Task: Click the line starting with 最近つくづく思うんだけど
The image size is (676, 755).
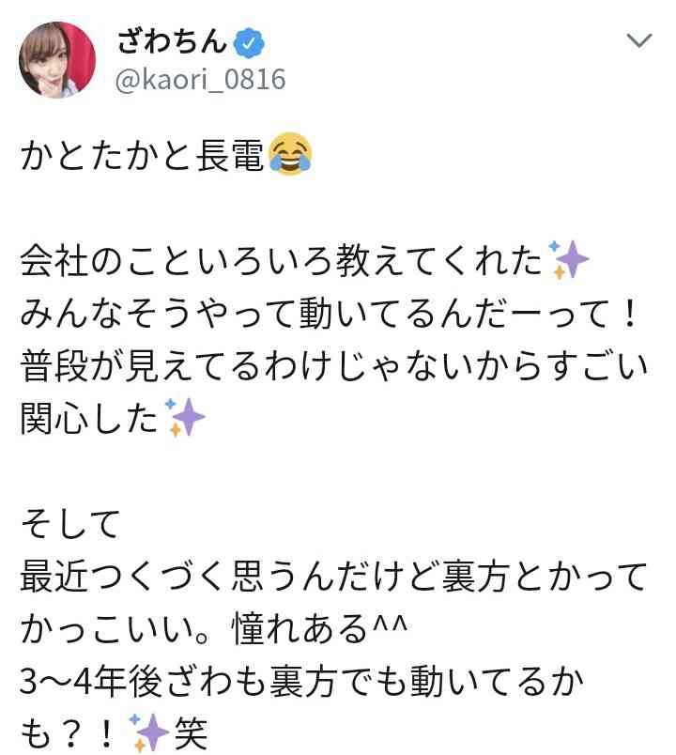Action: pos(333,576)
